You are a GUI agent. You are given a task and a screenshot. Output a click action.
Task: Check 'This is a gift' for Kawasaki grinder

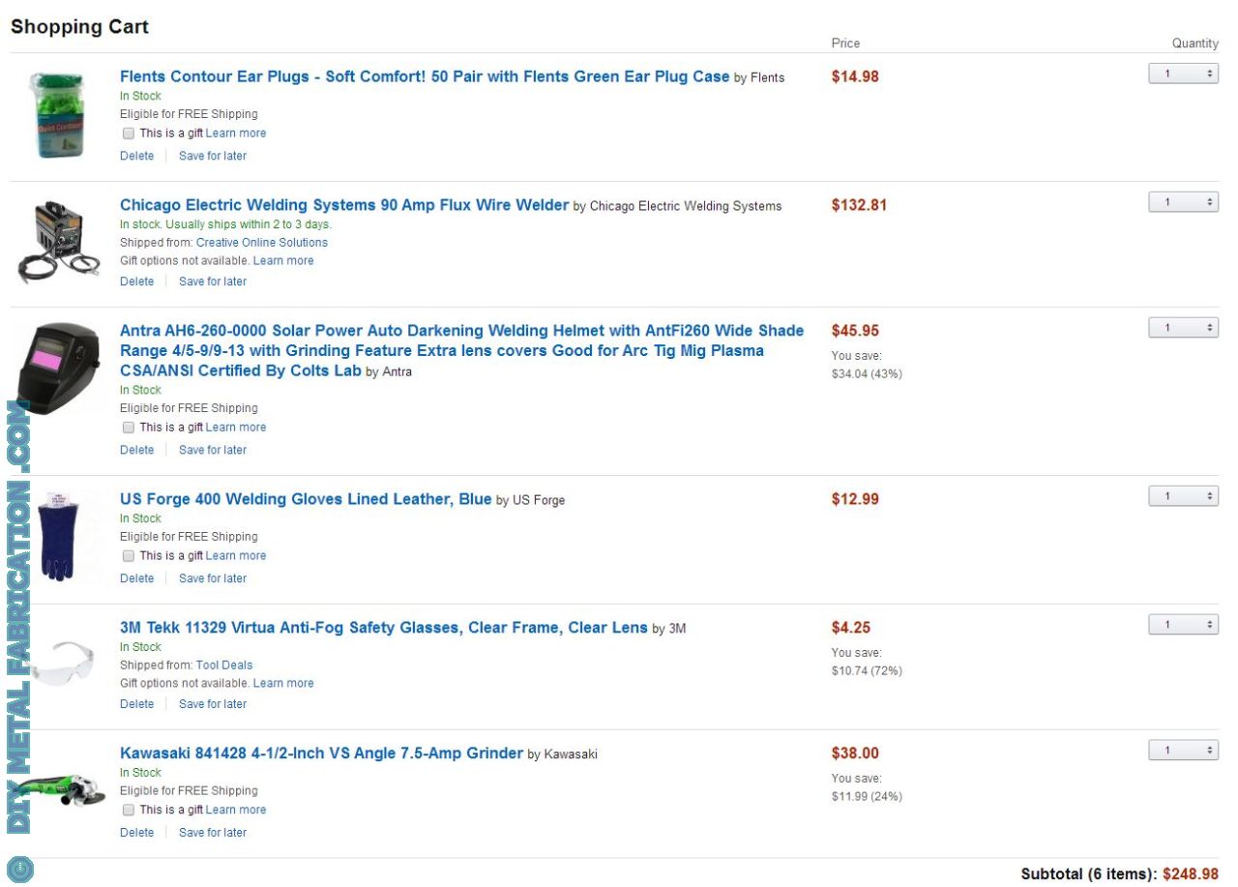point(129,811)
